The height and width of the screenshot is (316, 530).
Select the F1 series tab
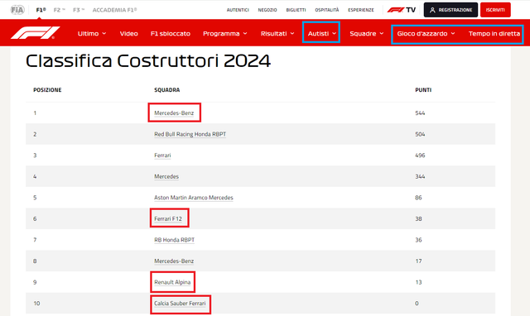tap(41, 10)
